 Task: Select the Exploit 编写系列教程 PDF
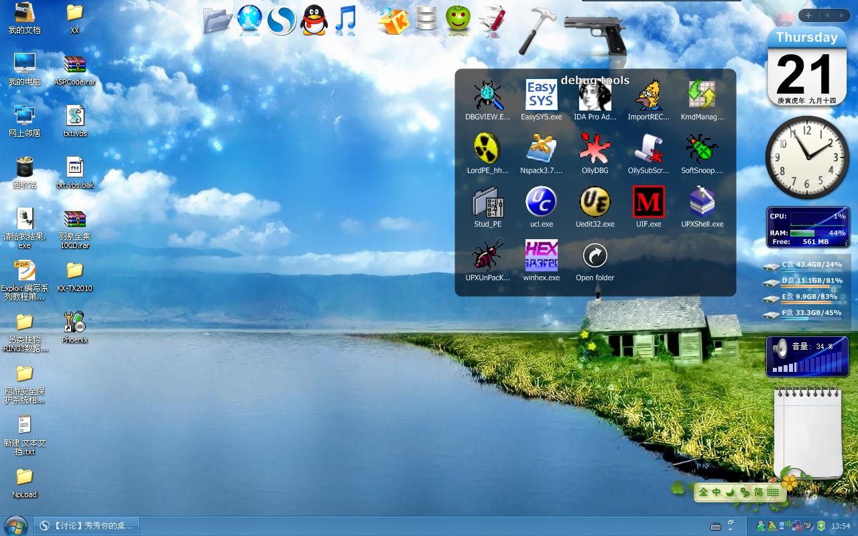(x=25, y=281)
